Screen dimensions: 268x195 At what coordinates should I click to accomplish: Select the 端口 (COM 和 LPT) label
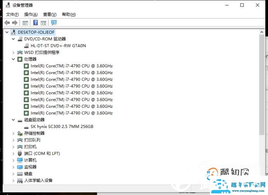coord(42,154)
